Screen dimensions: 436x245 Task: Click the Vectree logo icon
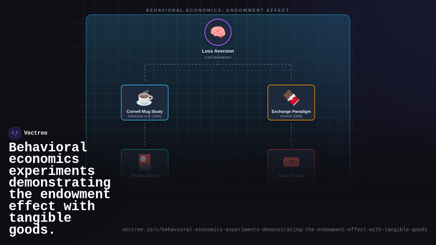pyautogui.click(x=15, y=133)
